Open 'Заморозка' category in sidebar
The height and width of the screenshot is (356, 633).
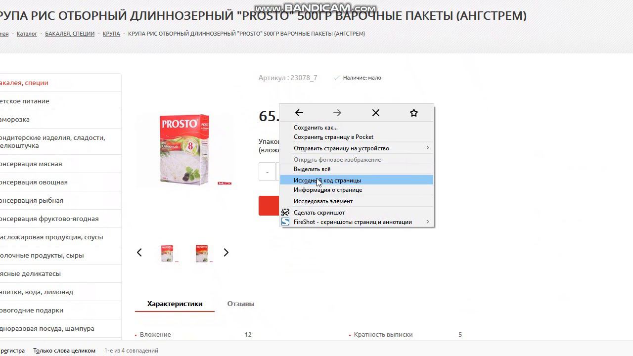[x=60, y=119]
